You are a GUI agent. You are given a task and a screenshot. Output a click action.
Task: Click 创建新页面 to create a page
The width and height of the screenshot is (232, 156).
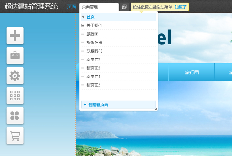click(119, 105)
